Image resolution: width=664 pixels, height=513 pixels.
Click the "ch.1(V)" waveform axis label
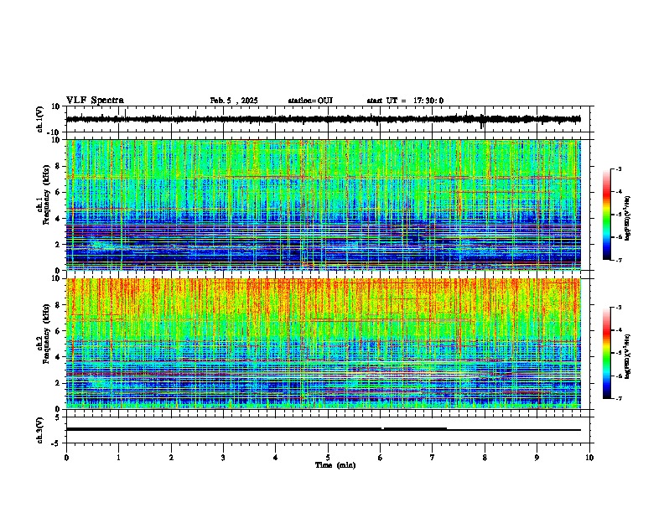click(x=40, y=119)
